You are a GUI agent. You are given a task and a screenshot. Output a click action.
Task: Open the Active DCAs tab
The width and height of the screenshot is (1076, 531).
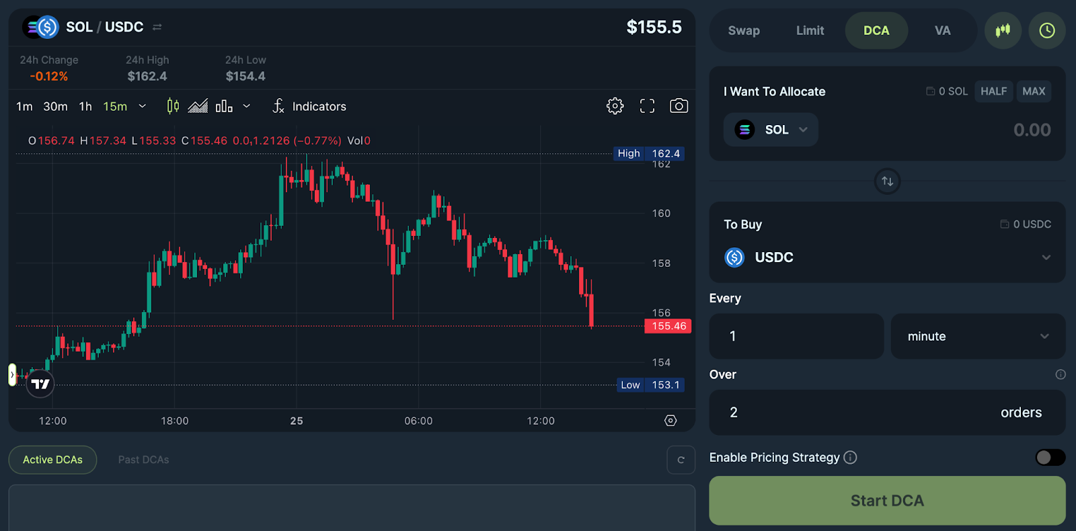click(x=52, y=460)
